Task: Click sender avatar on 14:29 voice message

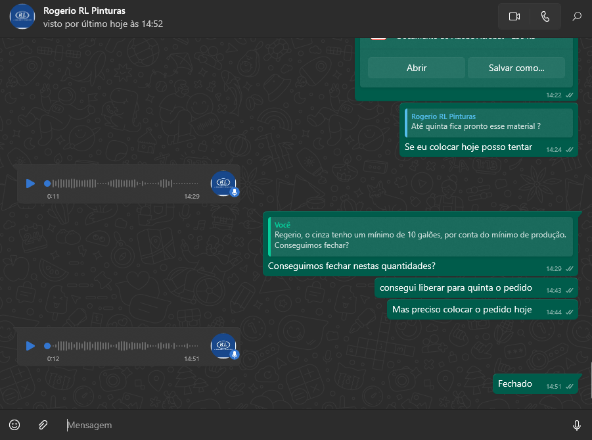Action: 223,183
